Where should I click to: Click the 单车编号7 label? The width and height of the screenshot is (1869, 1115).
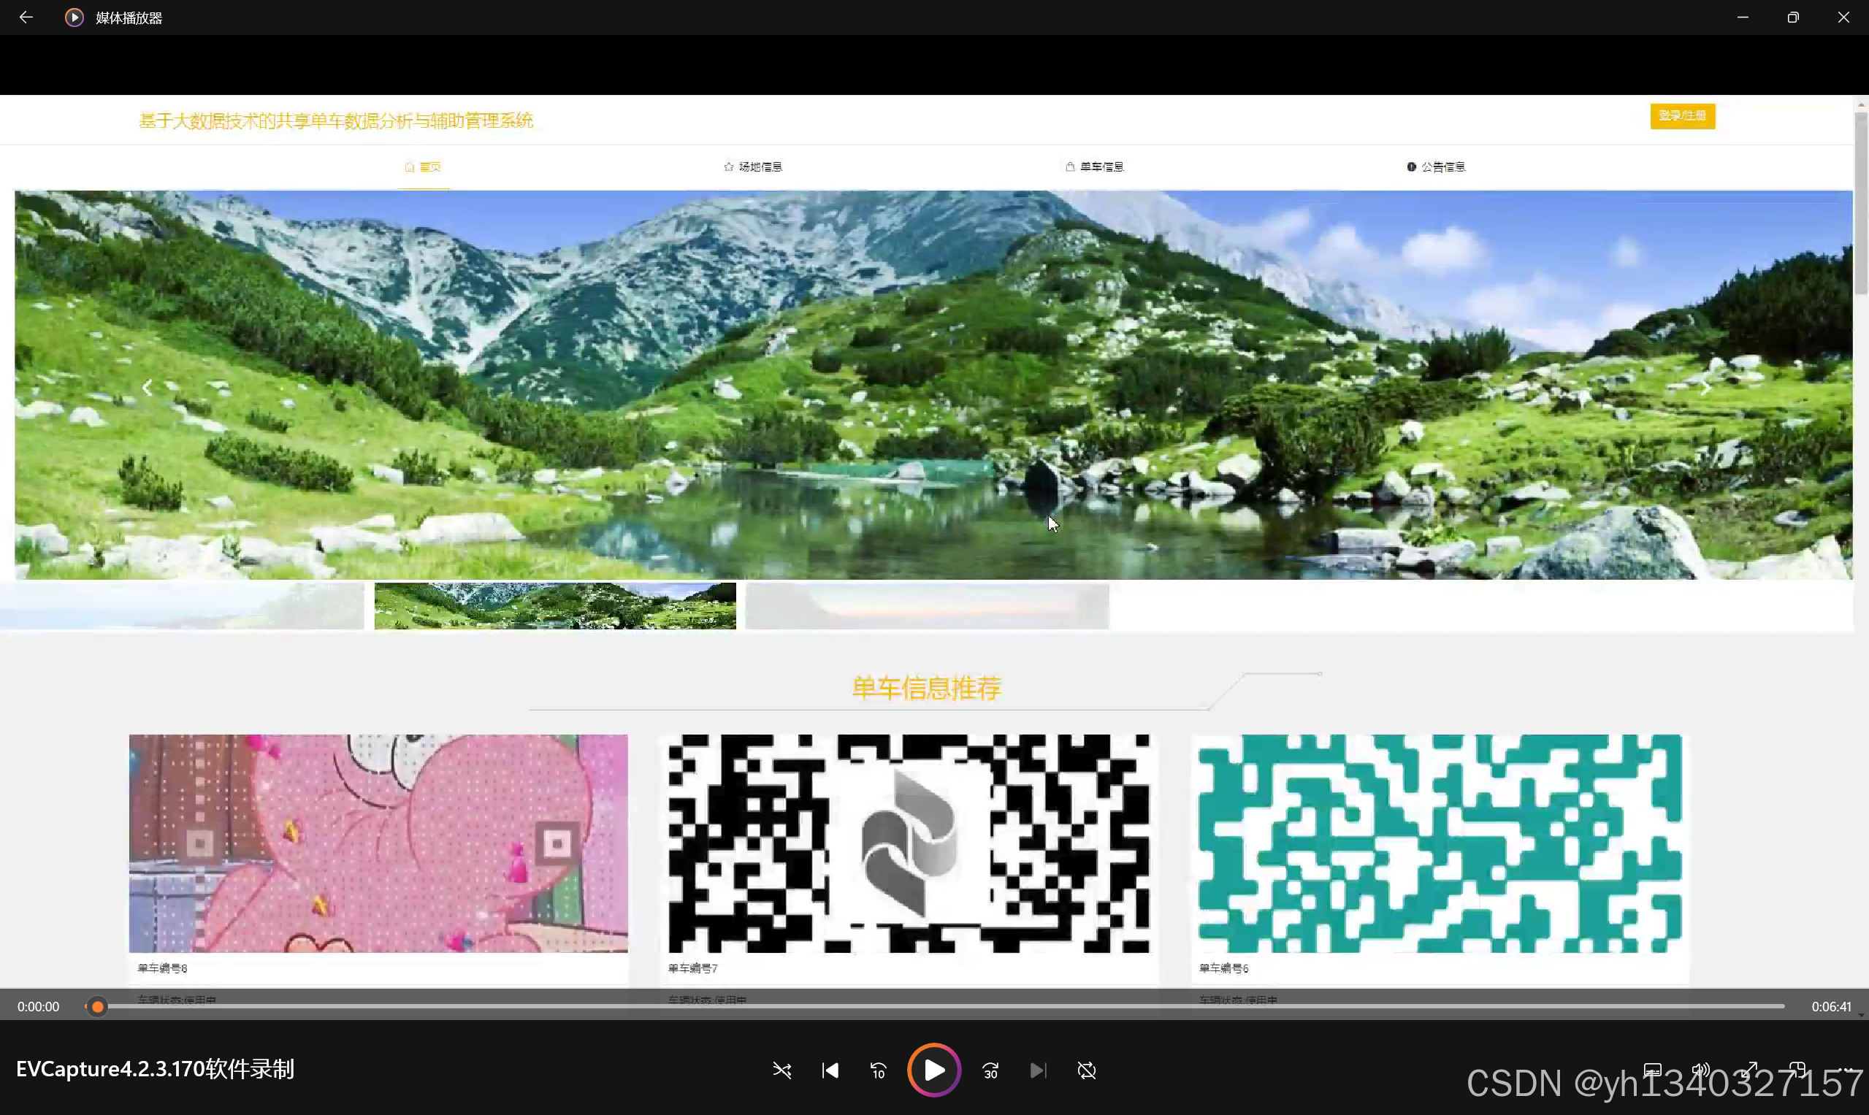tap(693, 968)
